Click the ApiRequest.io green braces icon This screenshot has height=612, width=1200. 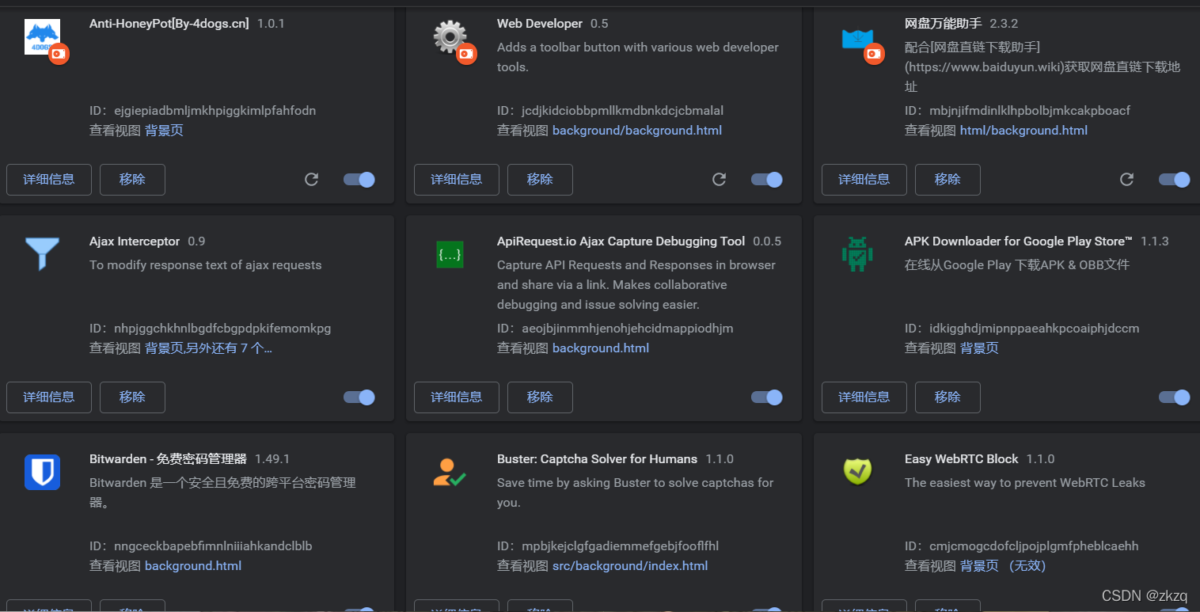coord(450,255)
